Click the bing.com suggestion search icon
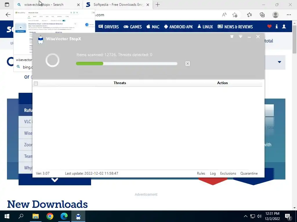This screenshot has height=222, width=297. pyautogui.click(x=18, y=67)
